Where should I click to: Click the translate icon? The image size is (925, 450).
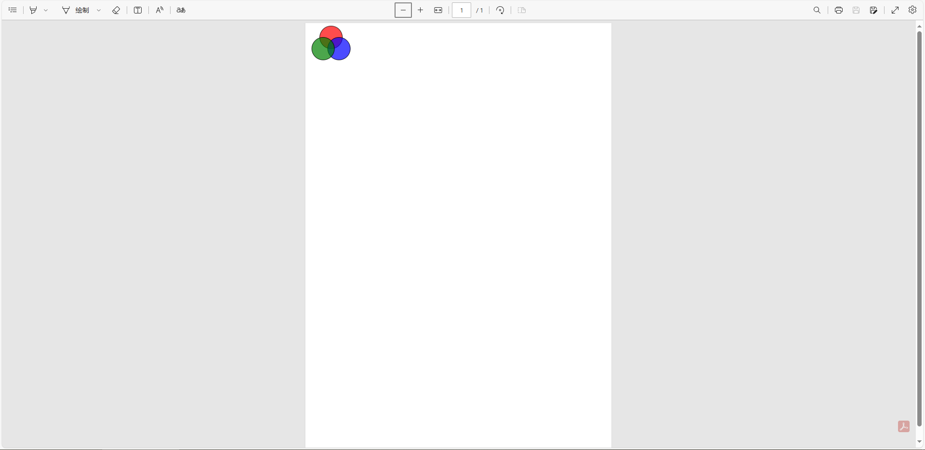(181, 10)
